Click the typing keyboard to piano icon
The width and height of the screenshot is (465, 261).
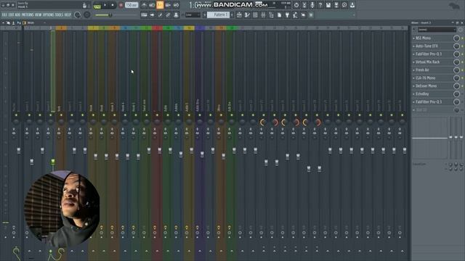point(144,14)
